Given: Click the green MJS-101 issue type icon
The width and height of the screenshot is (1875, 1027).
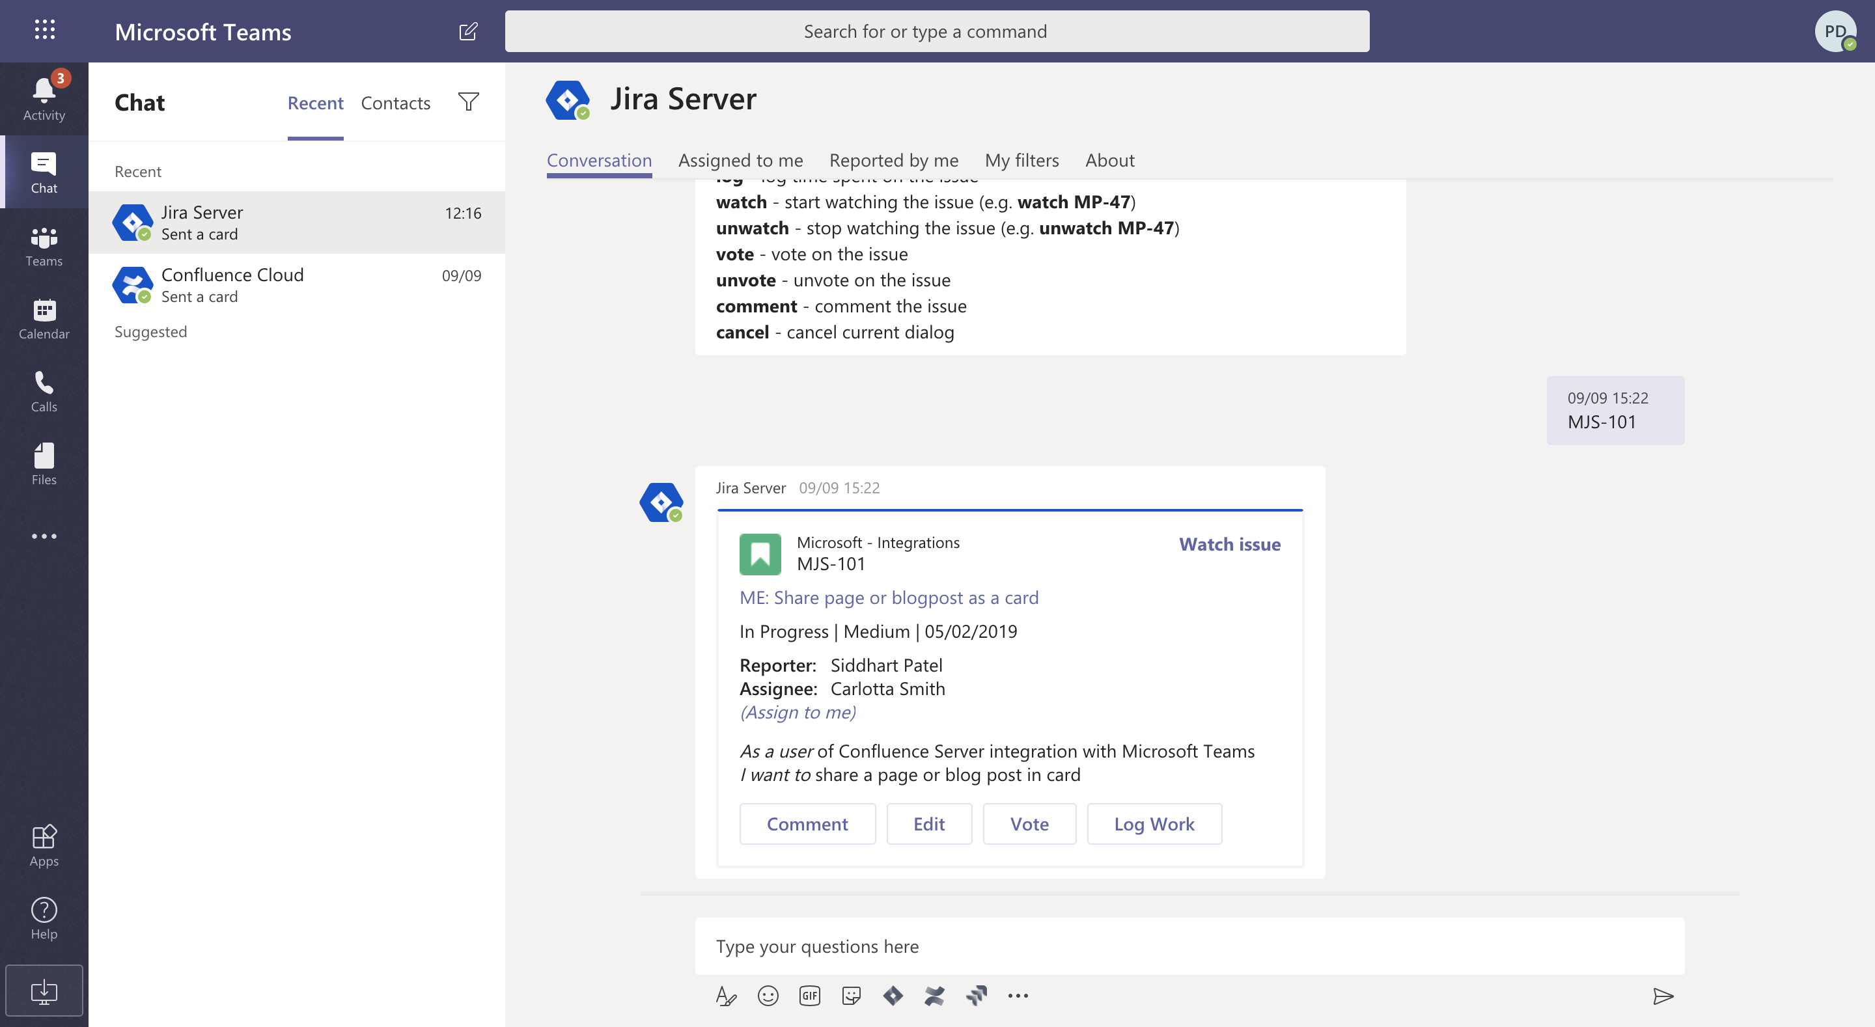Looking at the screenshot, I should (x=760, y=554).
